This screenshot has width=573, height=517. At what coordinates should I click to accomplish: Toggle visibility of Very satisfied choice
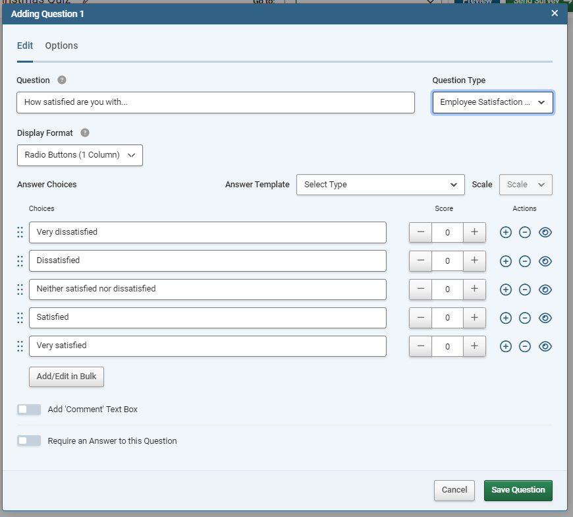[x=545, y=346]
